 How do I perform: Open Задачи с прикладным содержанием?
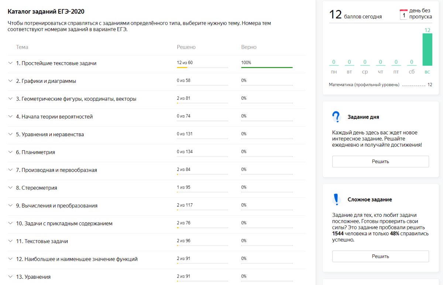(x=64, y=224)
